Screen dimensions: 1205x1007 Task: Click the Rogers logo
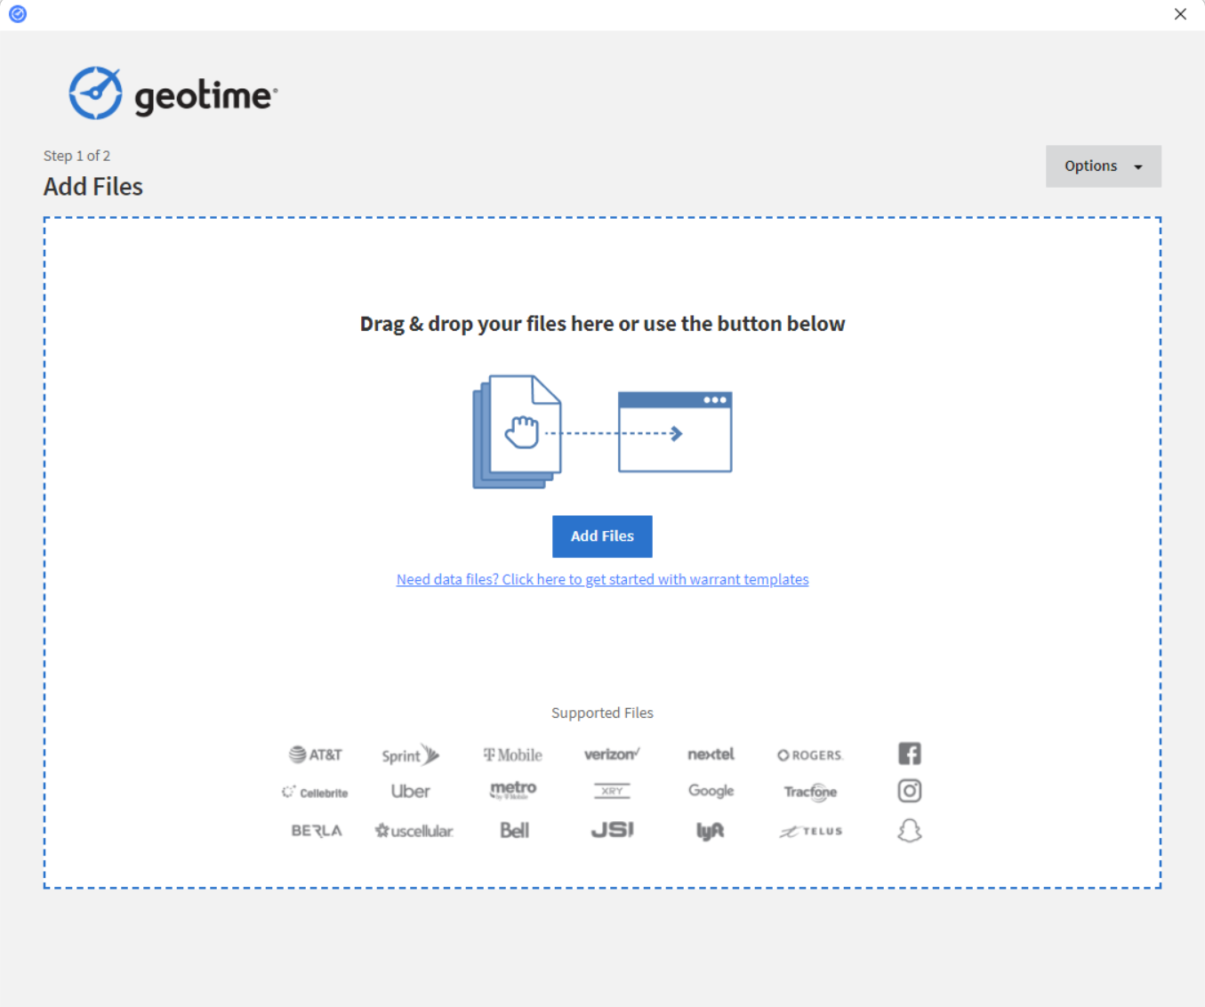point(809,755)
